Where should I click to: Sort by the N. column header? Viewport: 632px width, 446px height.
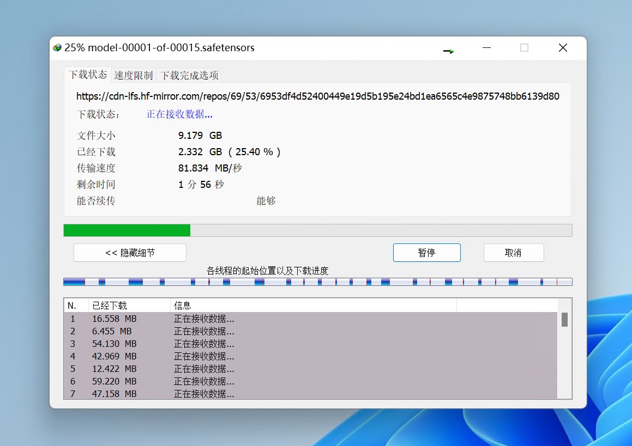(x=76, y=306)
